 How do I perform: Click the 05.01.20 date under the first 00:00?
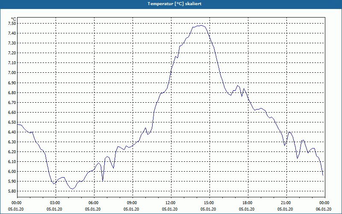16,209
